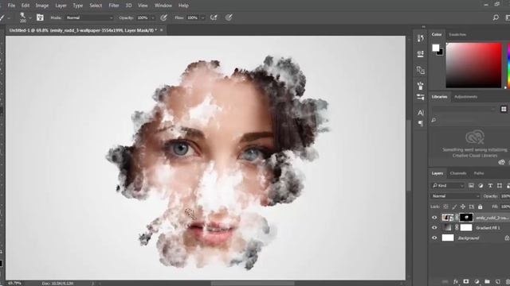Expand the collapsed panel dock arrows
This screenshot has width=510, height=286.
click(423, 27)
